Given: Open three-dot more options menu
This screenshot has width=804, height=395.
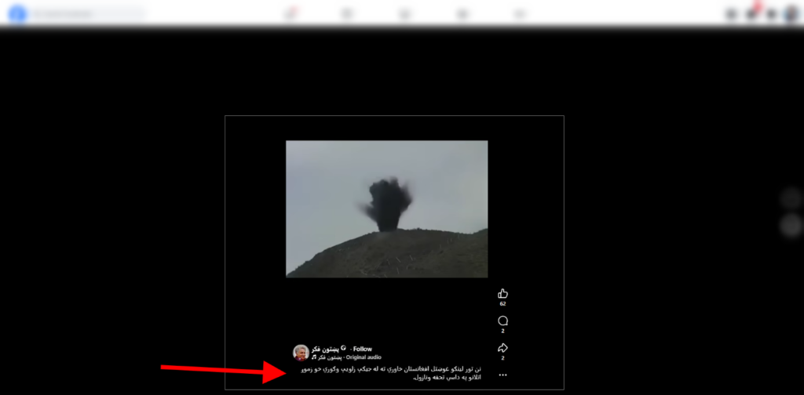Looking at the screenshot, I should point(502,375).
